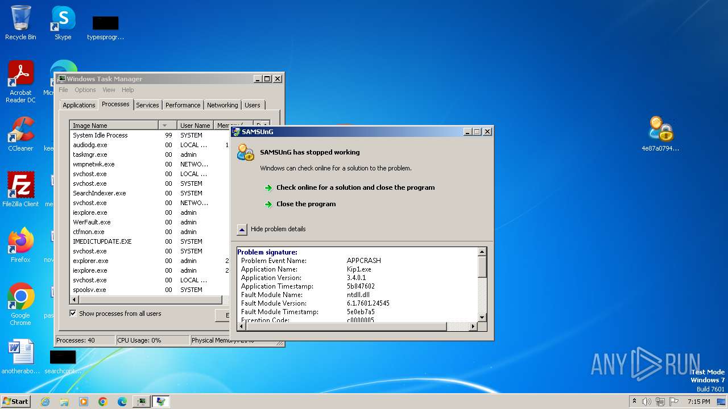Check online for a solution and close
The height and width of the screenshot is (409, 728).
355,187
